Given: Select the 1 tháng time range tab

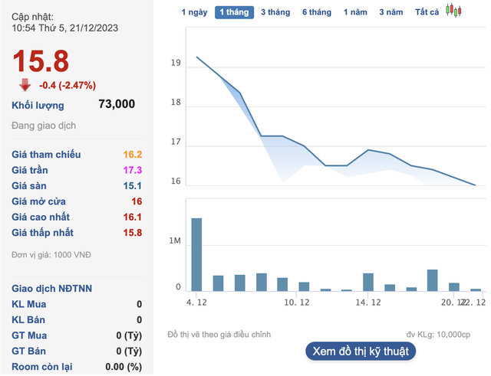Looking at the screenshot, I should (x=235, y=12).
